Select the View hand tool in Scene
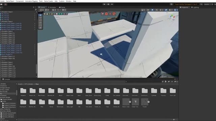 click(x=40, y=15)
